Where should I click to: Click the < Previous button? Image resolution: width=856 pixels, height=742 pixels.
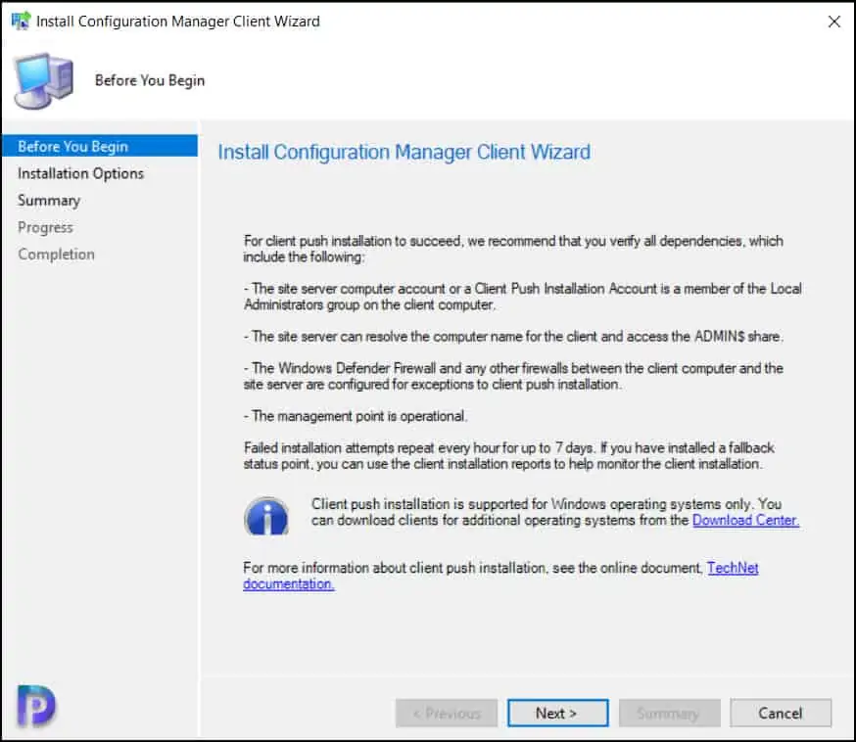(x=446, y=714)
